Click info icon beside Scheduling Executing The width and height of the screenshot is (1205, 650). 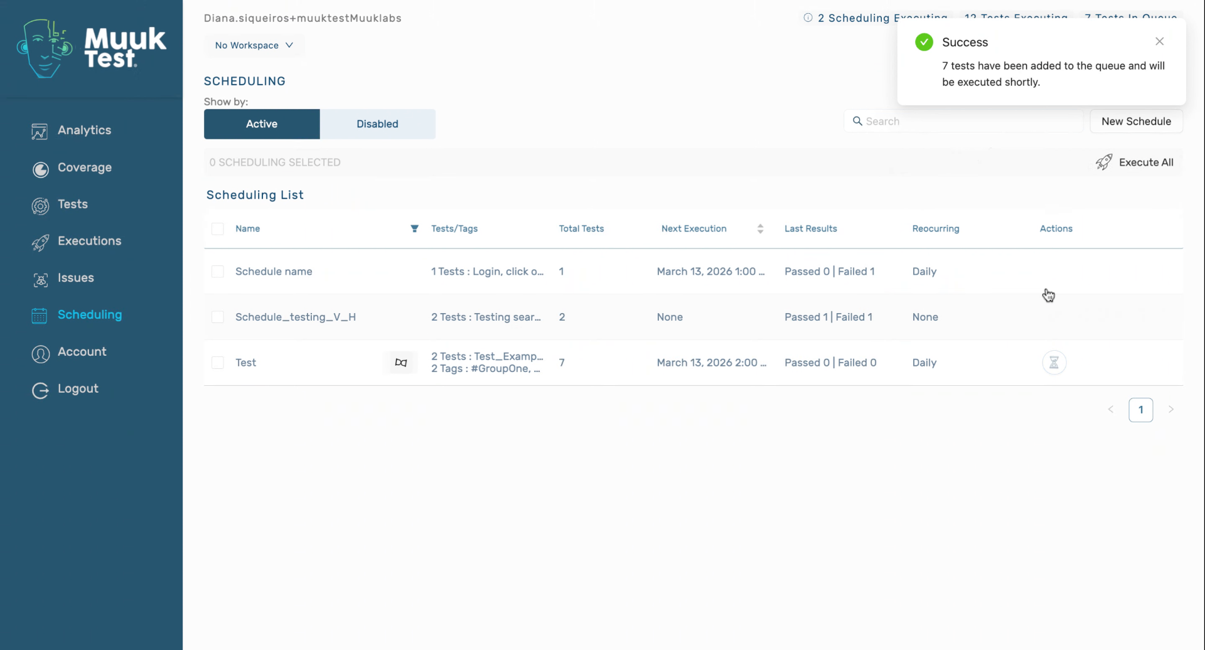coord(808,18)
